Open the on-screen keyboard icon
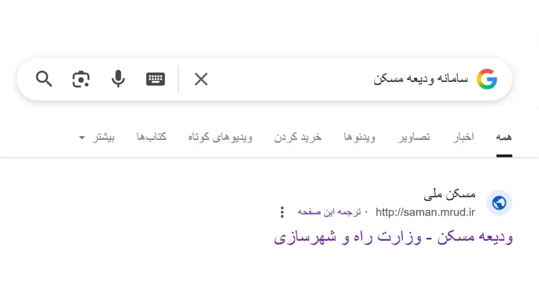 coord(155,79)
